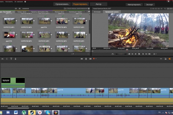
Task: Open Microsoft Word from the taskbar
Action: (16, 112)
